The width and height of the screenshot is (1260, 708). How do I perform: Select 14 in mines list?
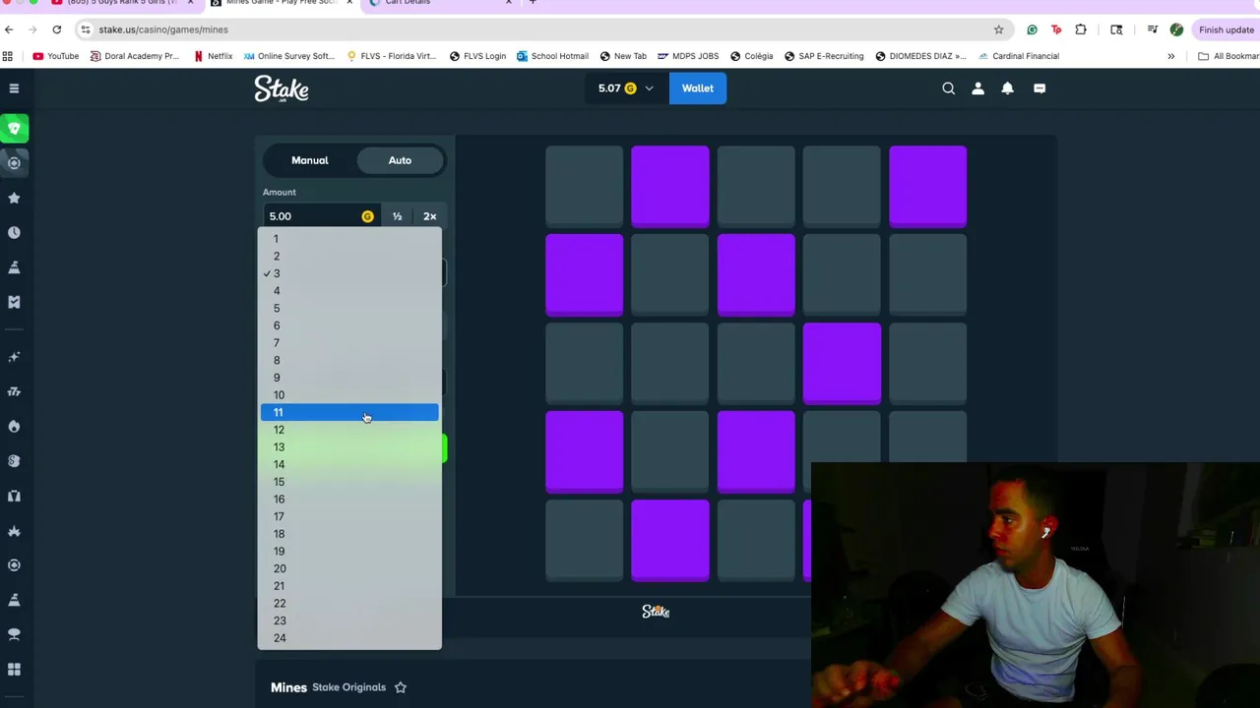tap(349, 464)
